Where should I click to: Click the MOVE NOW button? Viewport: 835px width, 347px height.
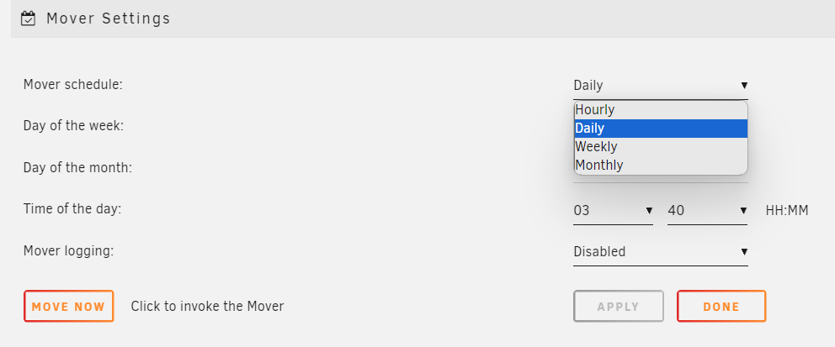click(69, 306)
